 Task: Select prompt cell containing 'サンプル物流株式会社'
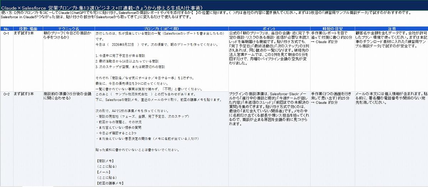click(161, 139)
